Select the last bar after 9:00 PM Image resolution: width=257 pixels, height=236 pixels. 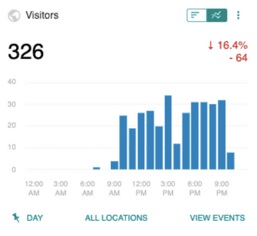231,161
